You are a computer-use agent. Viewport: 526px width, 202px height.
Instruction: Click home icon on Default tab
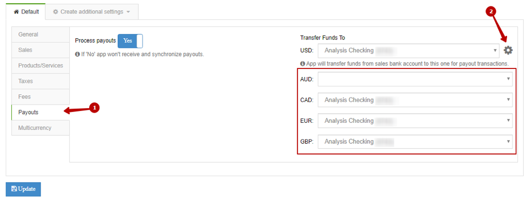point(16,12)
